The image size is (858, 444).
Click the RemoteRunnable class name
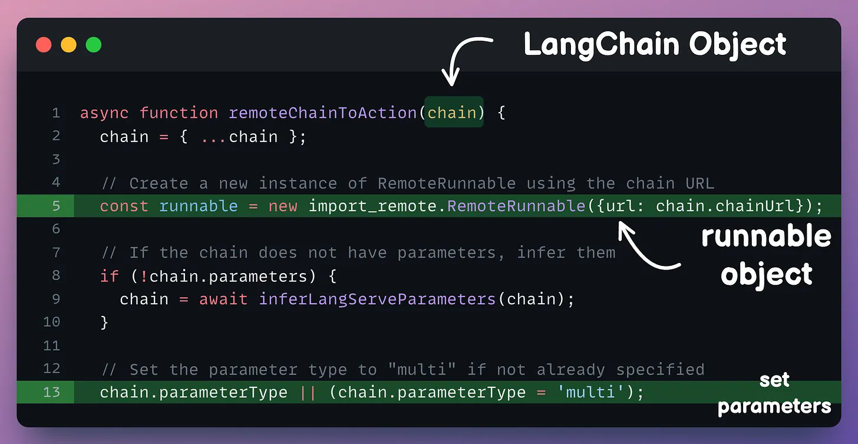click(516, 206)
